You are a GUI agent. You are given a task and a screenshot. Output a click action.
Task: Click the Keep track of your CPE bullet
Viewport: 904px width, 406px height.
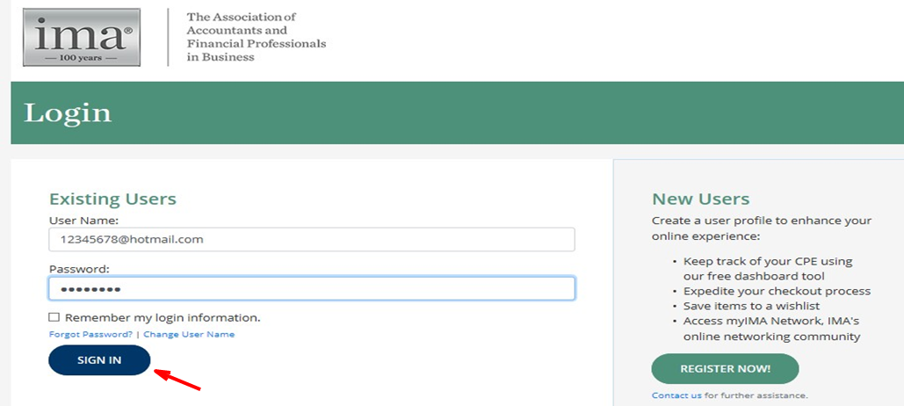point(768,269)
